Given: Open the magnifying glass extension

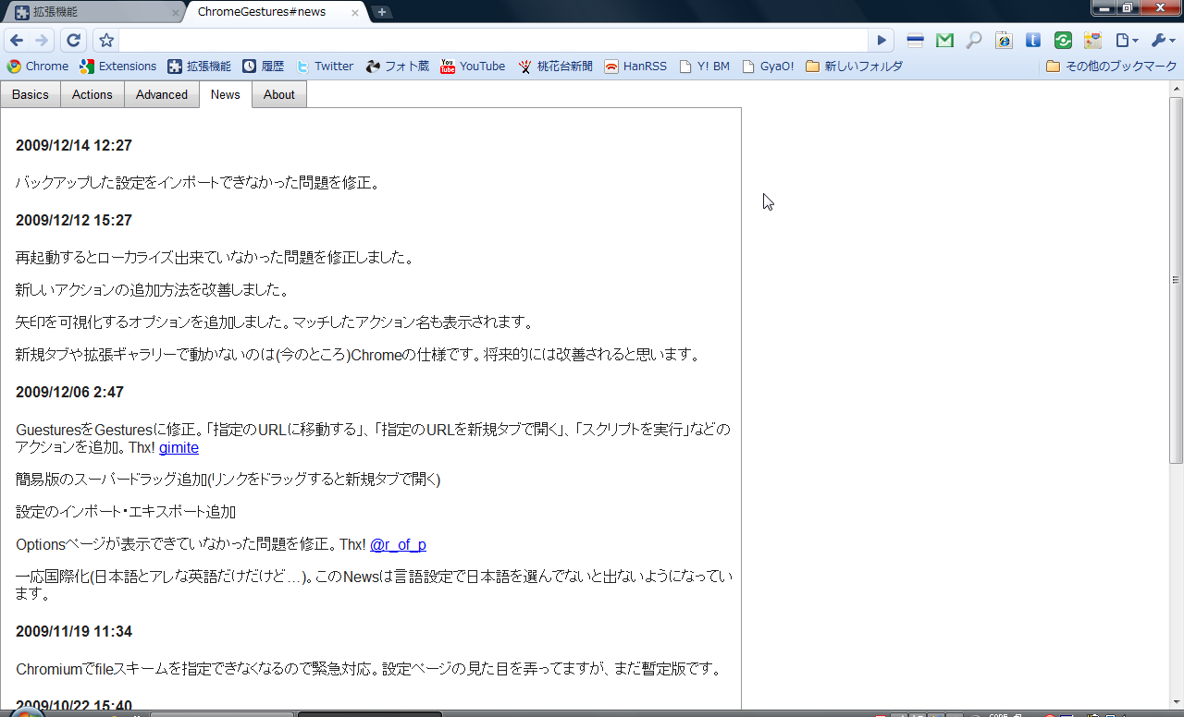Looking at the screenshot, I should coord(974,41).
